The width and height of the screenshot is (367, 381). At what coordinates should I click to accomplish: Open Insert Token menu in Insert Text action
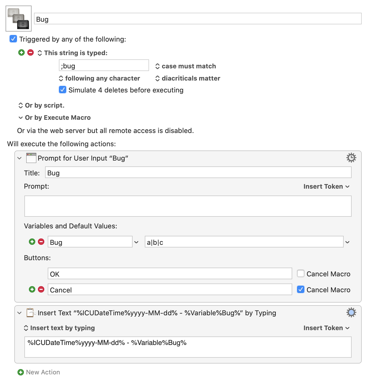[x=326, y=328]
